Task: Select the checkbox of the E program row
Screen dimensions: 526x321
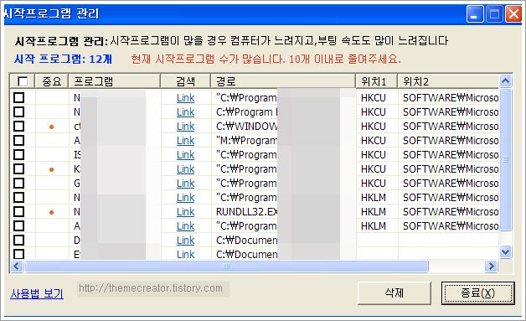Action: (18, 254)
